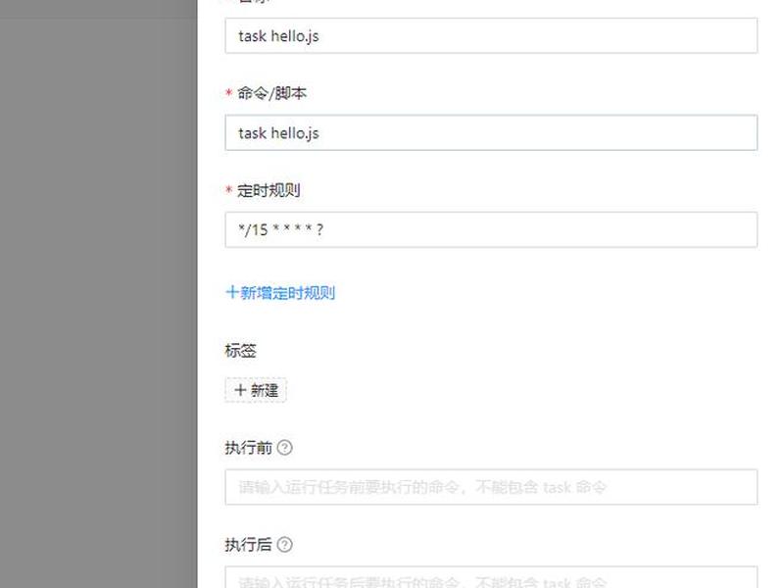The height and width of the screenshot is (588, 784).
Task: Open the help icon next to 执行前
Action: (x=284, y=447)
